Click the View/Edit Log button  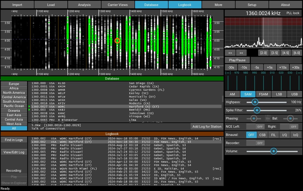(x=14, y=152)
